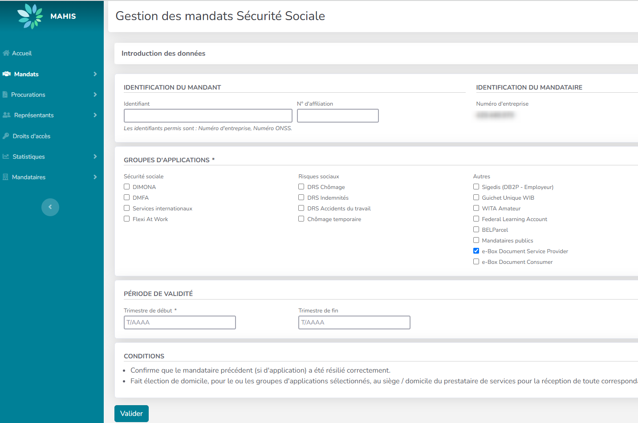Click the MAHIS flower logo
638x423 pixels.
pyautogui.click(x=30, y=16)
